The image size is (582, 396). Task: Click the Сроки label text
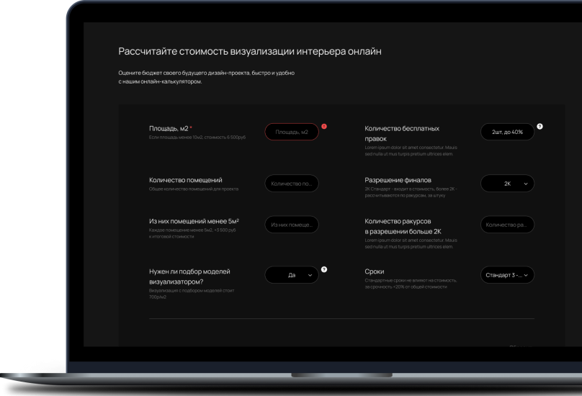375,271
